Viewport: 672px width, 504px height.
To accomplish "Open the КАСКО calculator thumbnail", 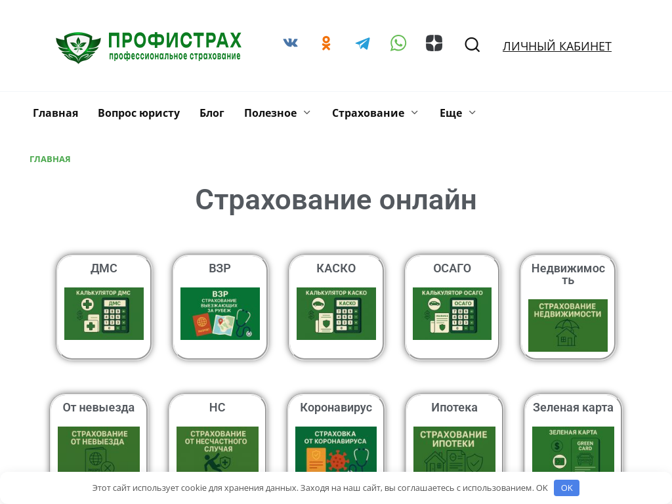I will click(x=336, y=314).
